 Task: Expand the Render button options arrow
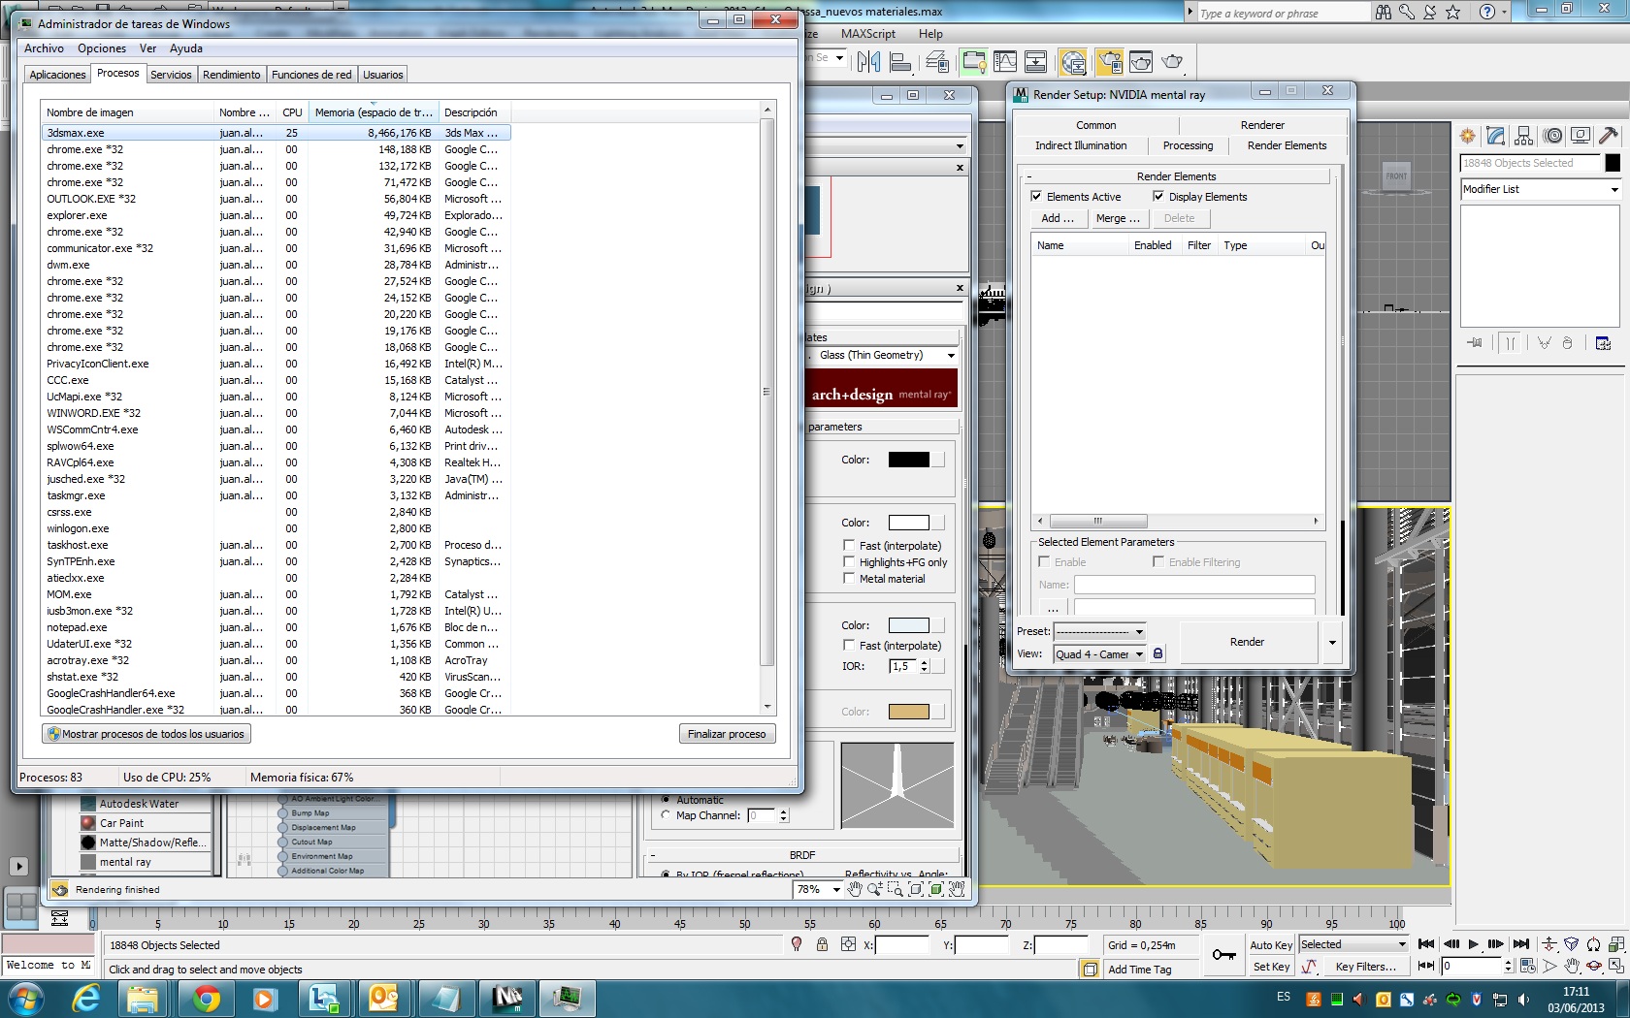1332,643
